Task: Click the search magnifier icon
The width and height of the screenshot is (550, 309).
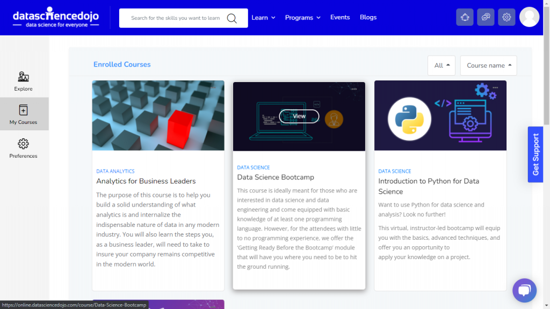Action: tap(232, 18)
